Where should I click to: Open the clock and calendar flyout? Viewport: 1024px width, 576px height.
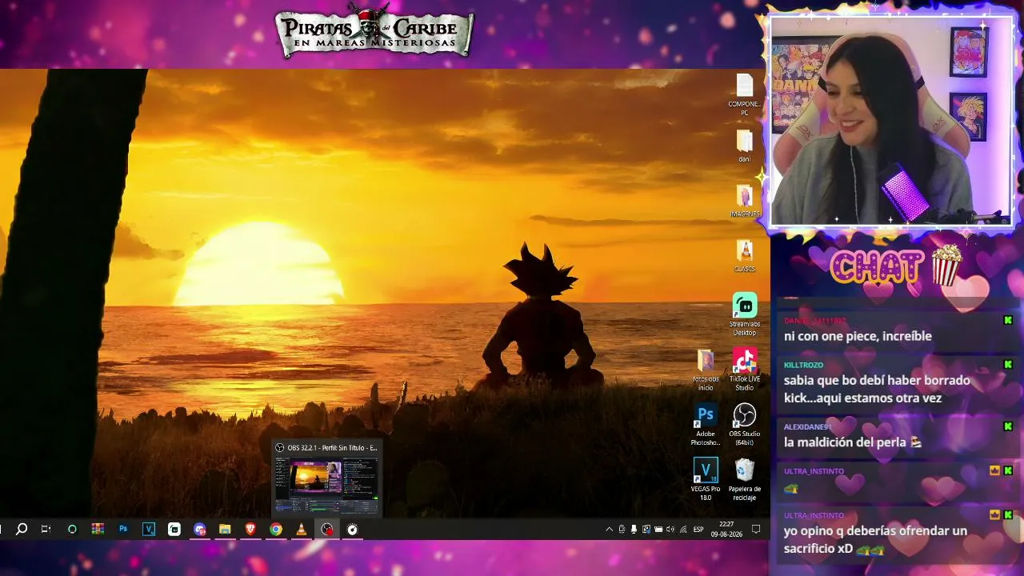tap(726, 529)
